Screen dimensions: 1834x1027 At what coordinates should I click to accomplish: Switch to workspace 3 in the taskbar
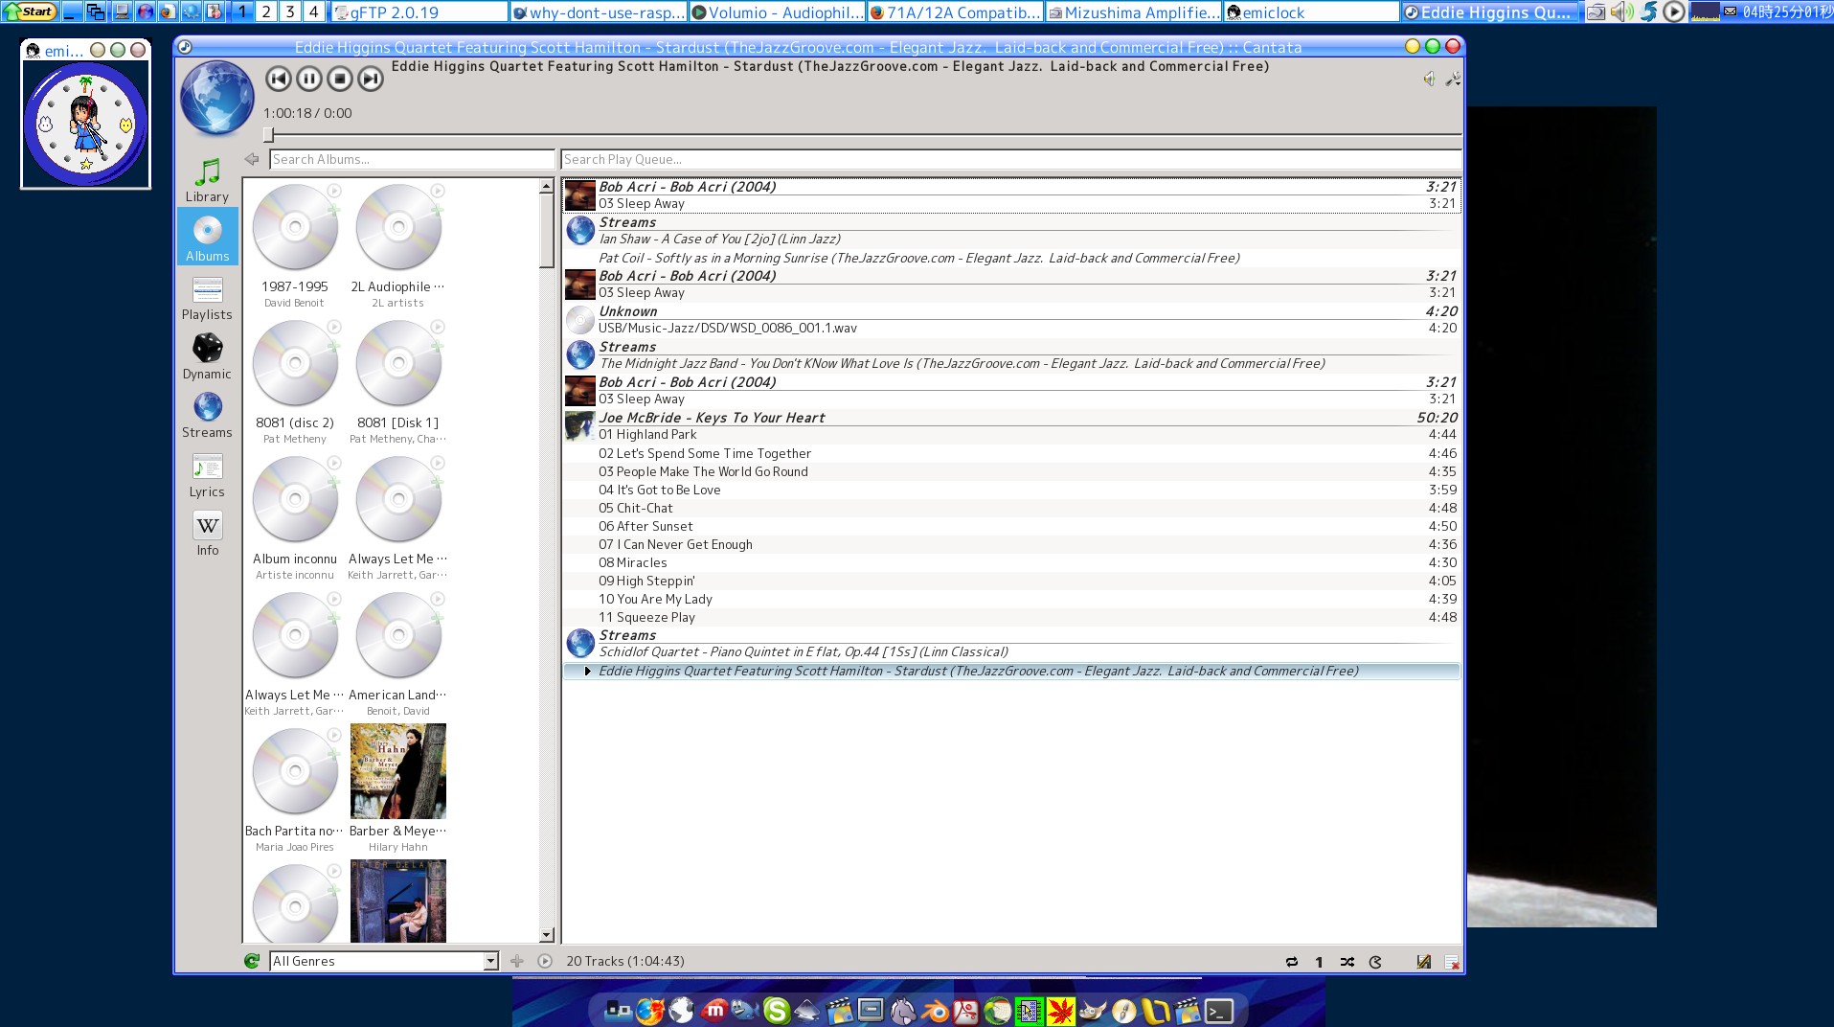(x=289, y=12)
